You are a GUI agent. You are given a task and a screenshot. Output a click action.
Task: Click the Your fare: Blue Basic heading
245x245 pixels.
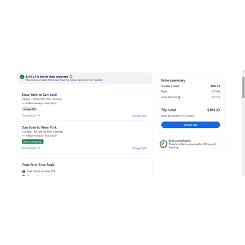tap(38, 165)
